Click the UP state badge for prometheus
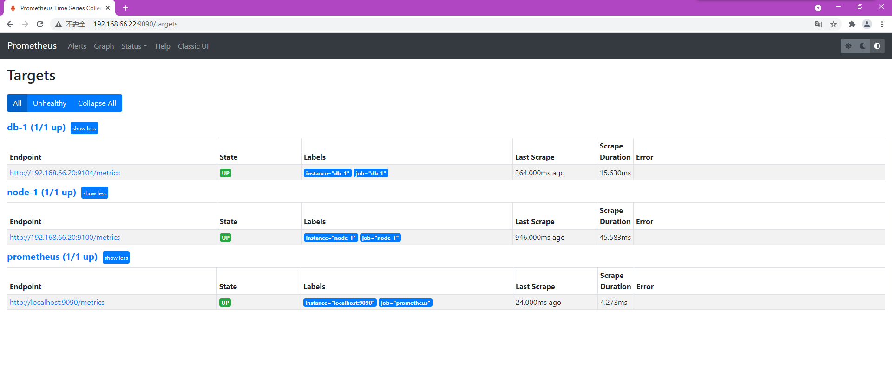The image size is (892, 367). pyautogui.click(x=225, y=303)
